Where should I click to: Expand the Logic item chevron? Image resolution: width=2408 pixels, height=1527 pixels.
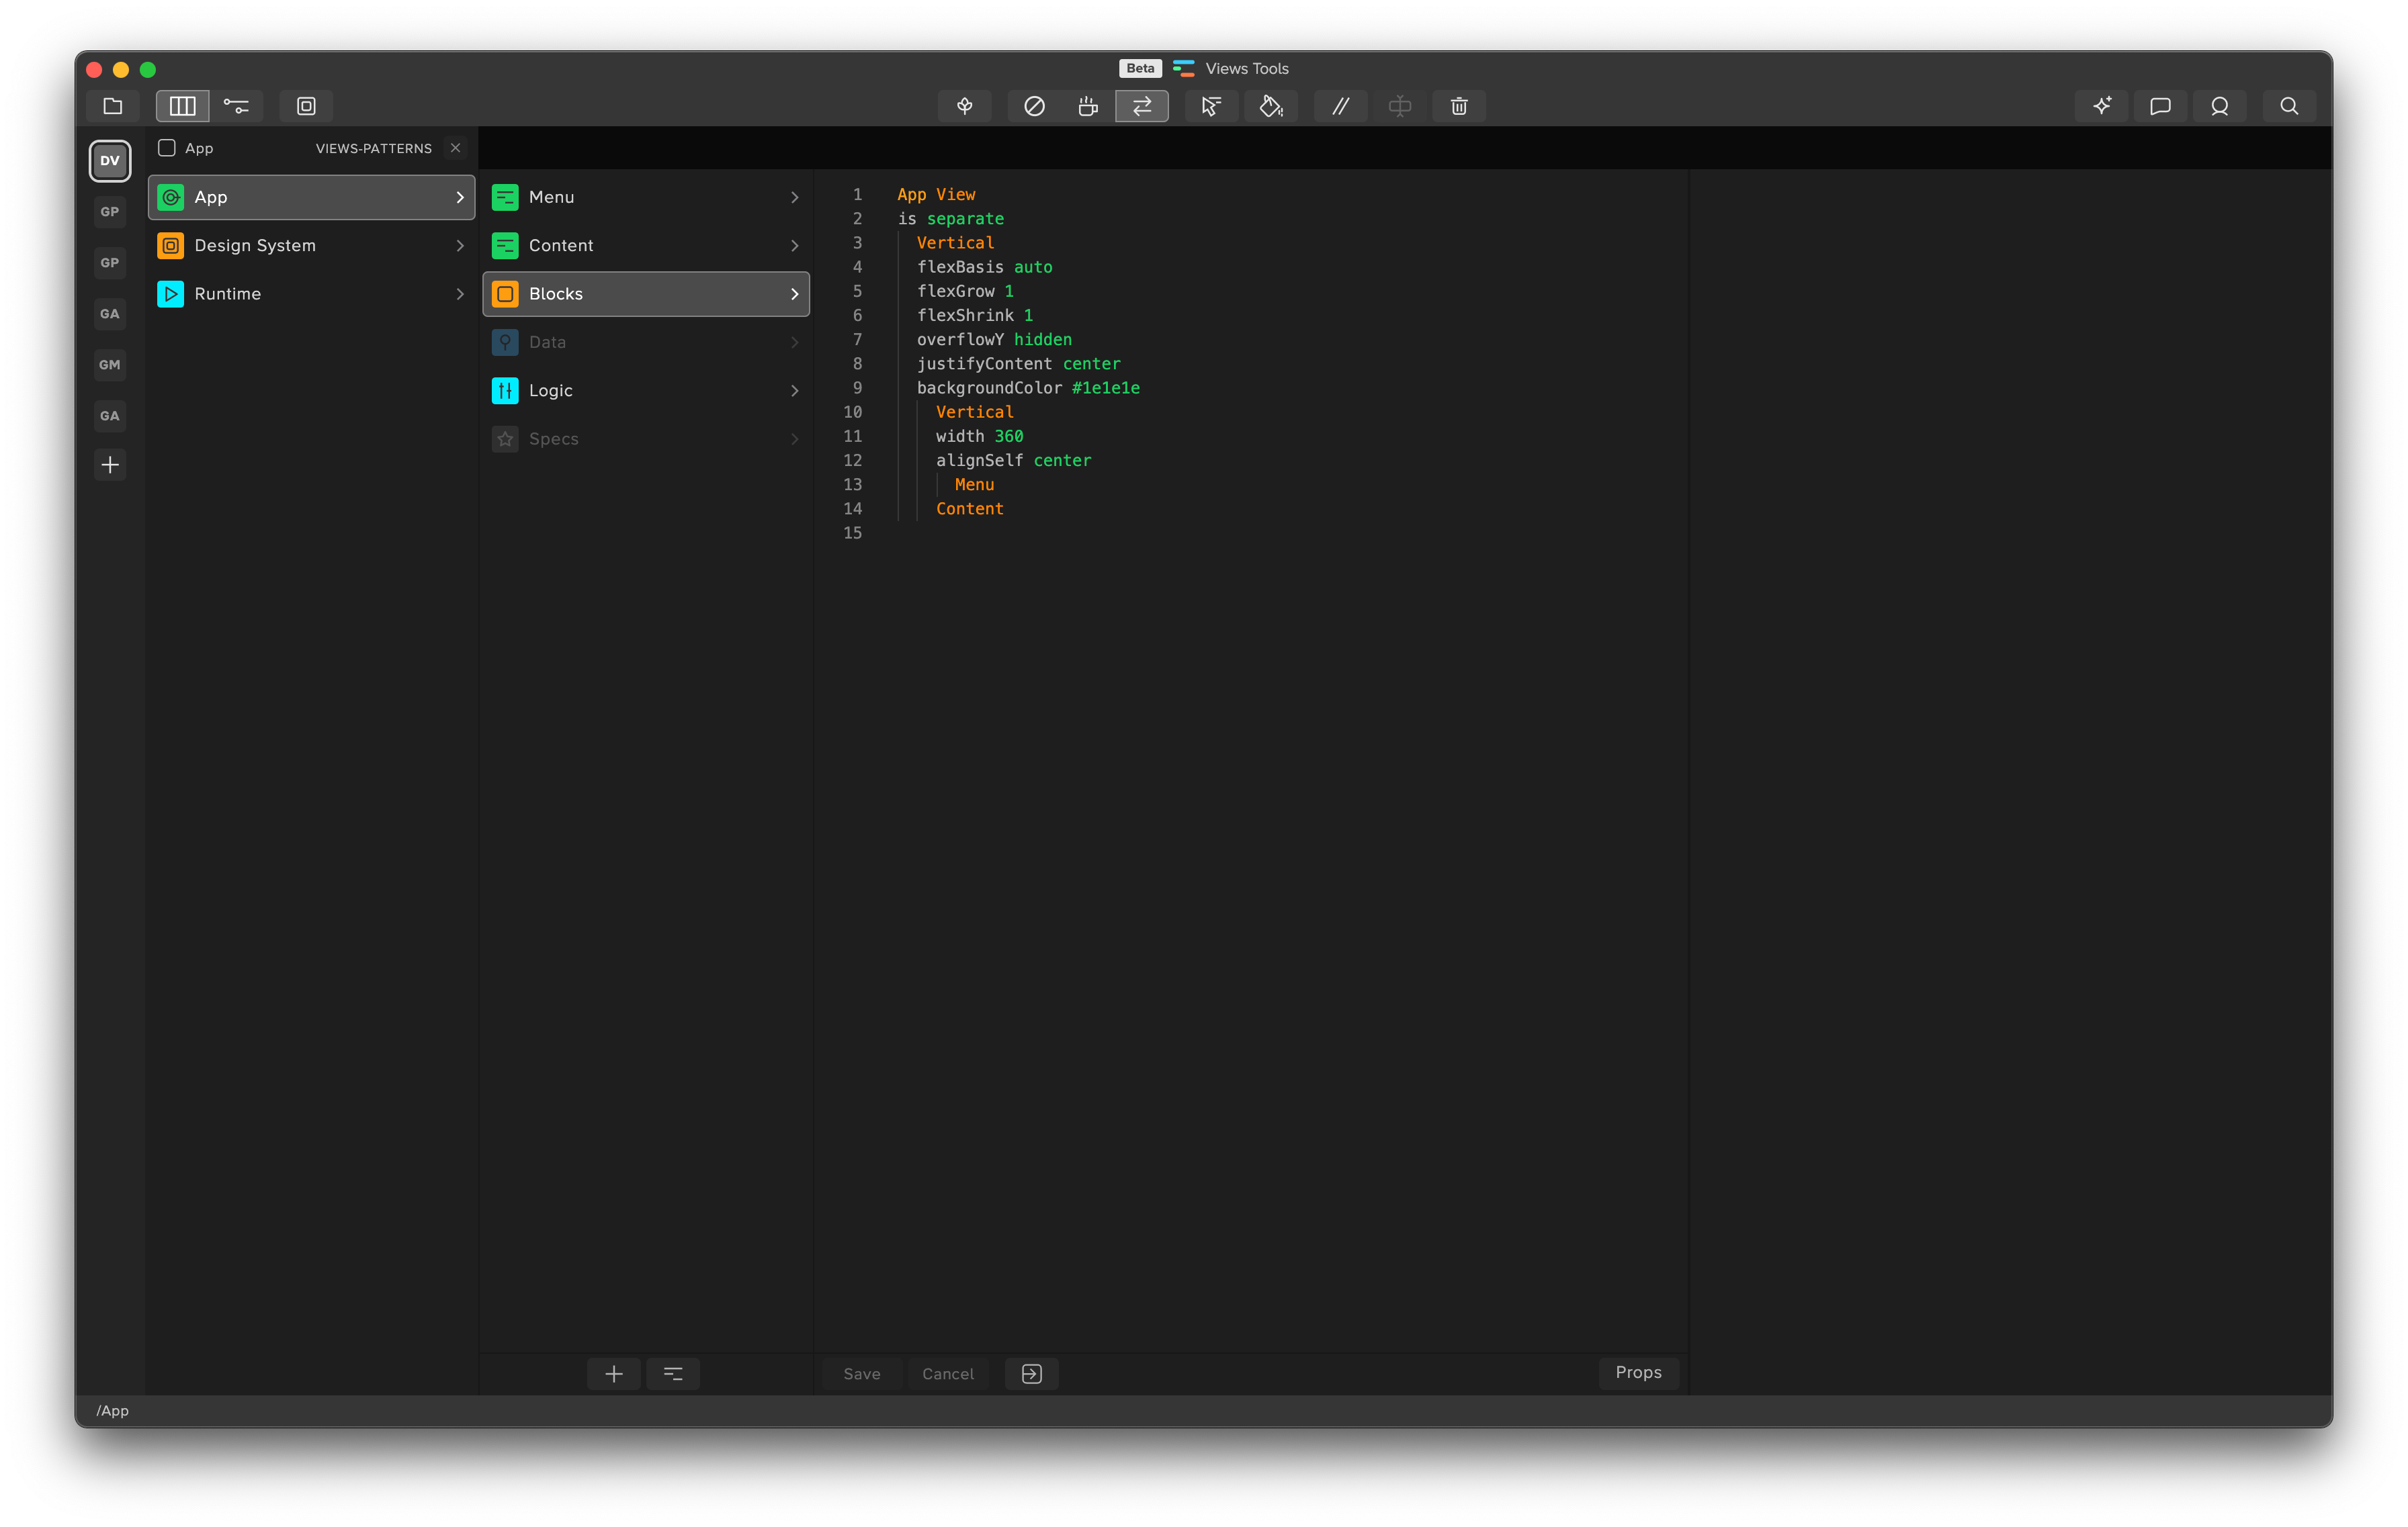tap(795, 391)
